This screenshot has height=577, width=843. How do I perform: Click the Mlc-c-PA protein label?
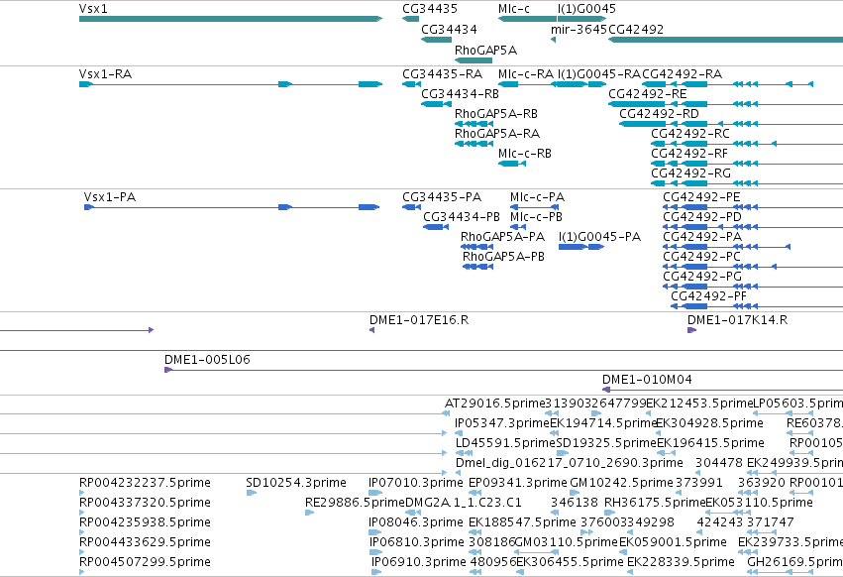(537, 197)
